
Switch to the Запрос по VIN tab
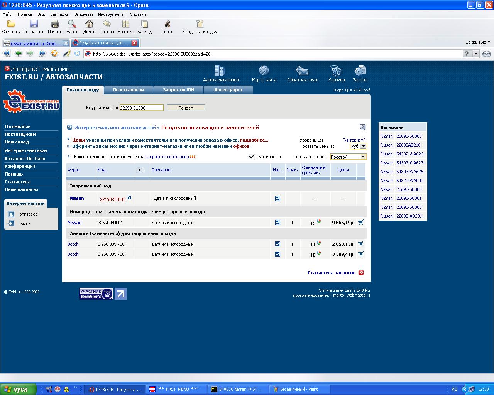pos(178,90)
